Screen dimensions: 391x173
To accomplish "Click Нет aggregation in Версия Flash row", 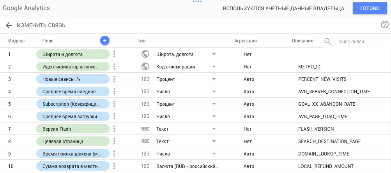I will coord(248,129).
